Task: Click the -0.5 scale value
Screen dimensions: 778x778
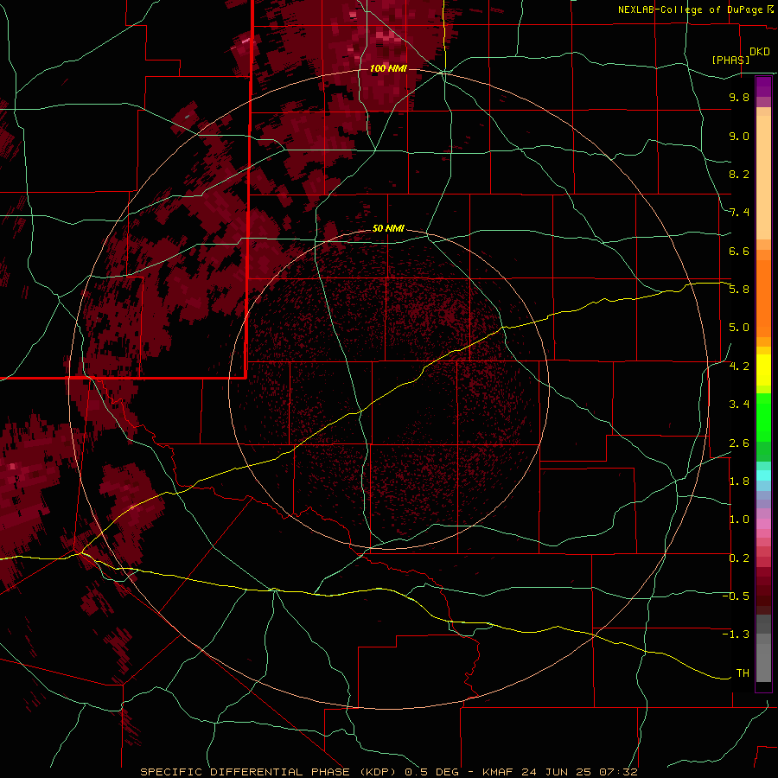Action: (736, 596)
